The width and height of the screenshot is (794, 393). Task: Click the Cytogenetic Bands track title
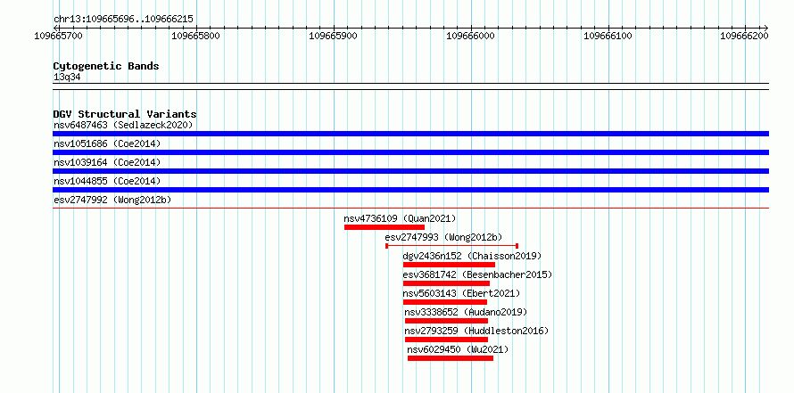[x=106, y=66]
